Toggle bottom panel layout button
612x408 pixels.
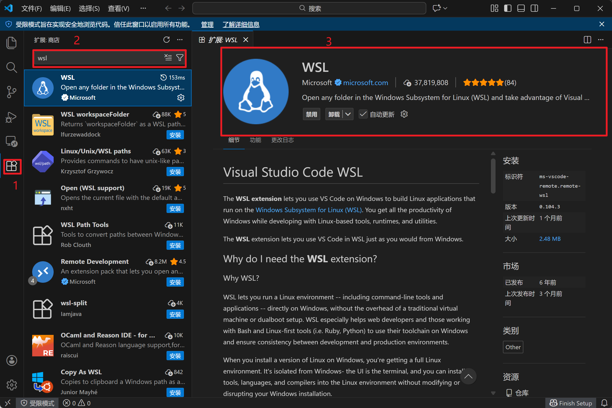click(x=521, y=8)
